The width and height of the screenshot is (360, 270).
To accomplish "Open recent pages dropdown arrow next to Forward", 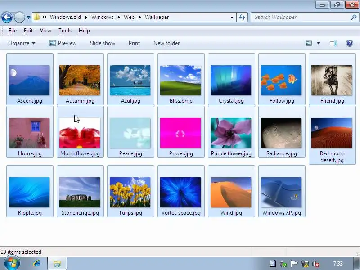I will 28,18.
